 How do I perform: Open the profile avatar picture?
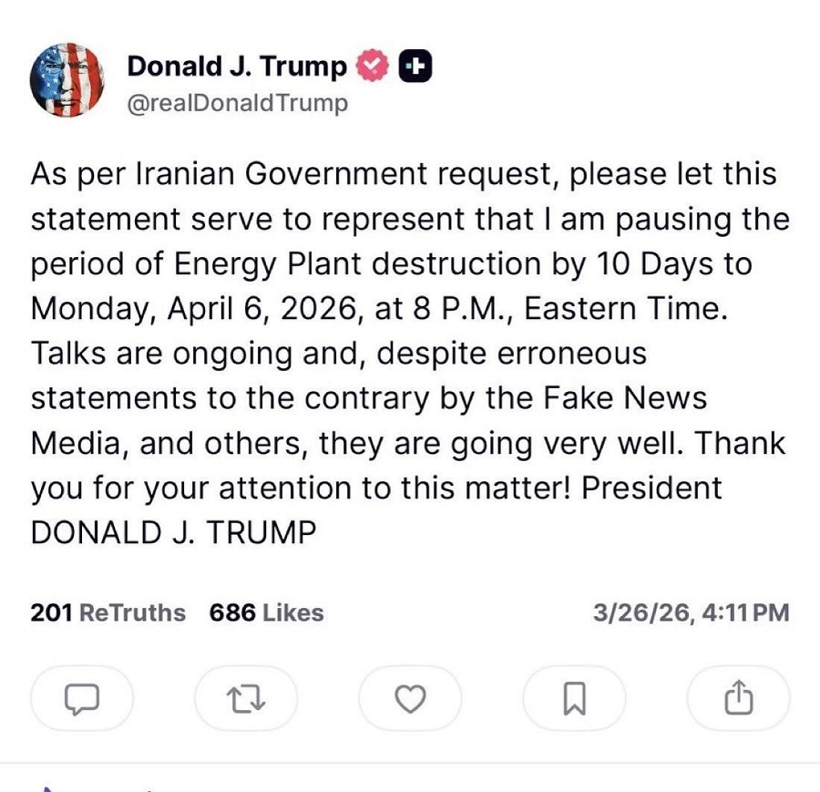point(67,80)
